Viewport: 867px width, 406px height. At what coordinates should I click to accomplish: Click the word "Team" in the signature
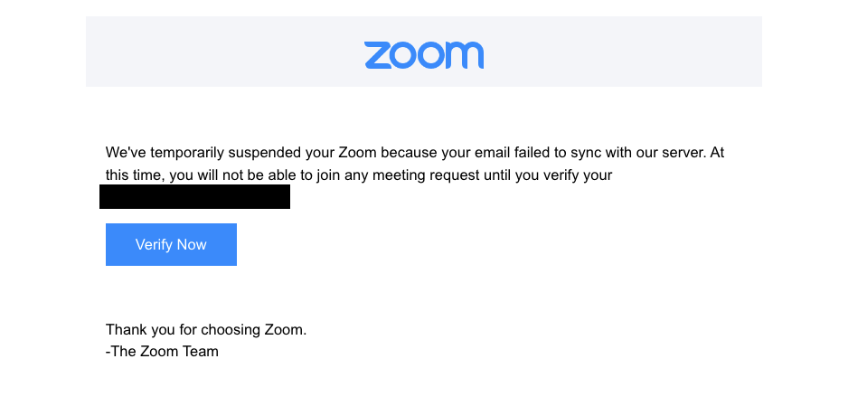point(201,351)
